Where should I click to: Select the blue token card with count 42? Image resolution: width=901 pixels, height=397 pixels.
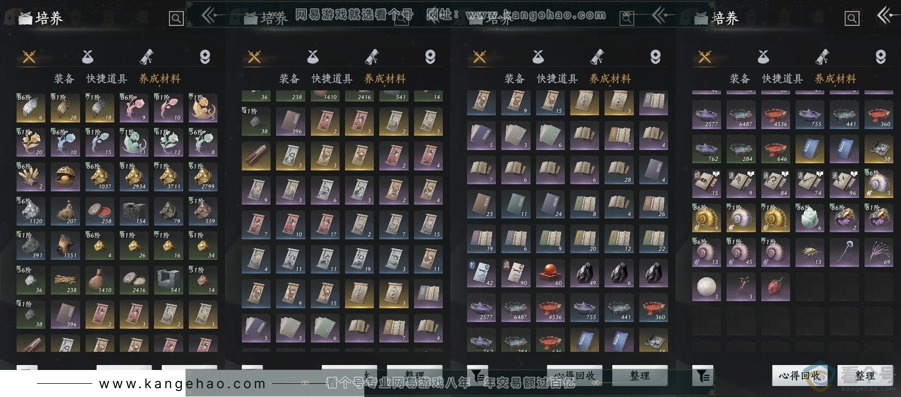481,273
